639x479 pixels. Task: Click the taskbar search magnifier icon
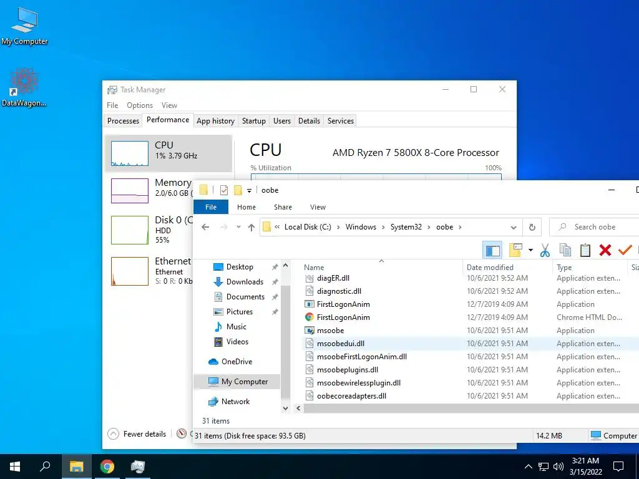tap(45, 467)
